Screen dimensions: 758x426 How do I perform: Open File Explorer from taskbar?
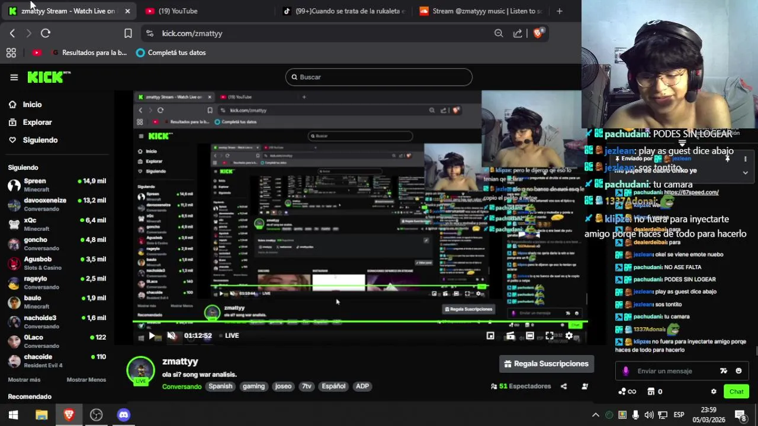point(41,415)
